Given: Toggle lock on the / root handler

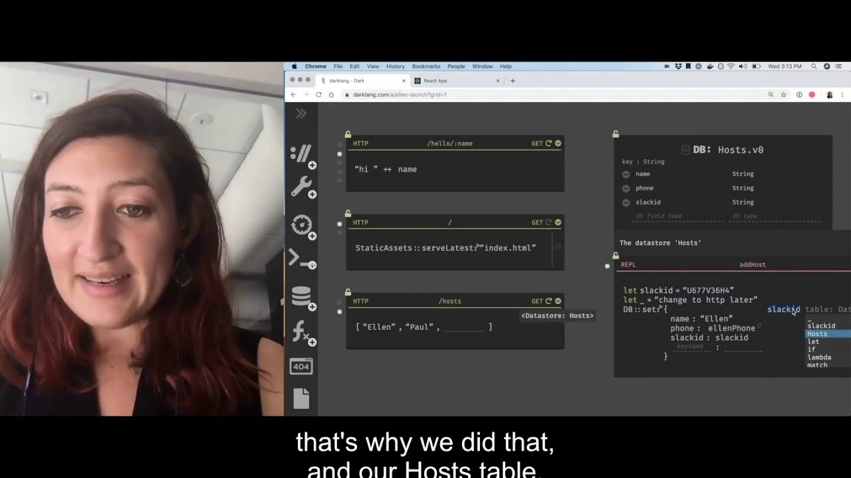Looking at the screenshot, I should click(x=348, y=213).
